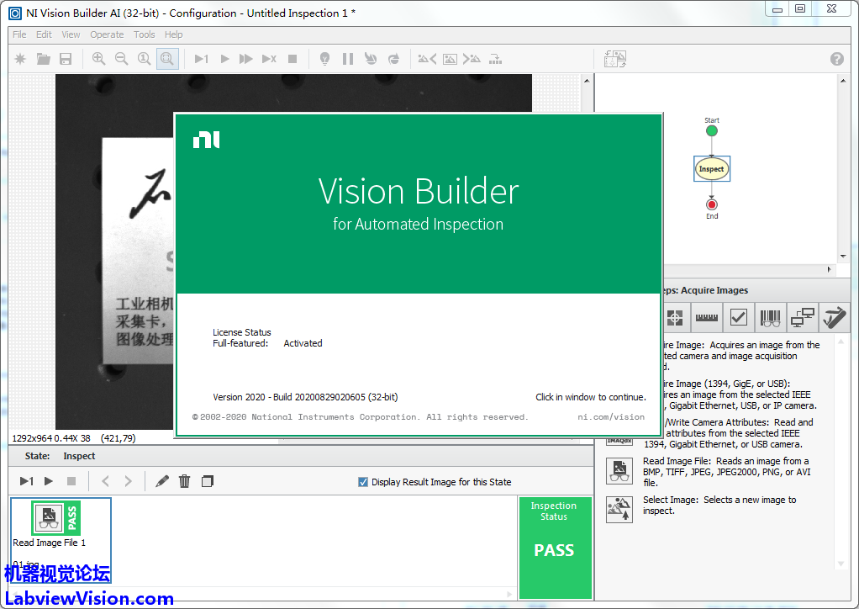The image size is (859, 609).
Task: Open the Edit menu
Action: tap(44, 34)
